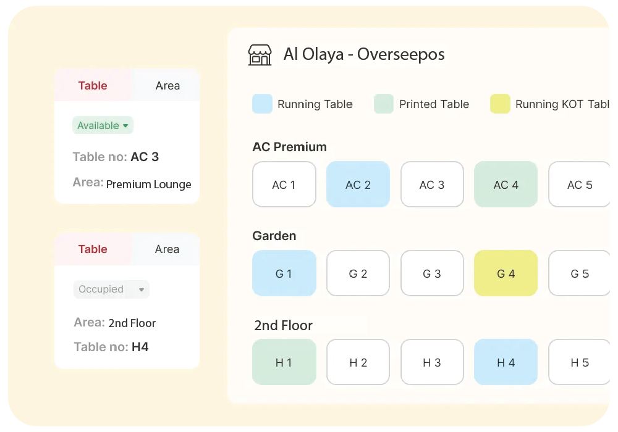This screenshot has width=618, height=432.
Task: Click the yellow Running KOT Table swatch
Action: click(x=500, y=104)
